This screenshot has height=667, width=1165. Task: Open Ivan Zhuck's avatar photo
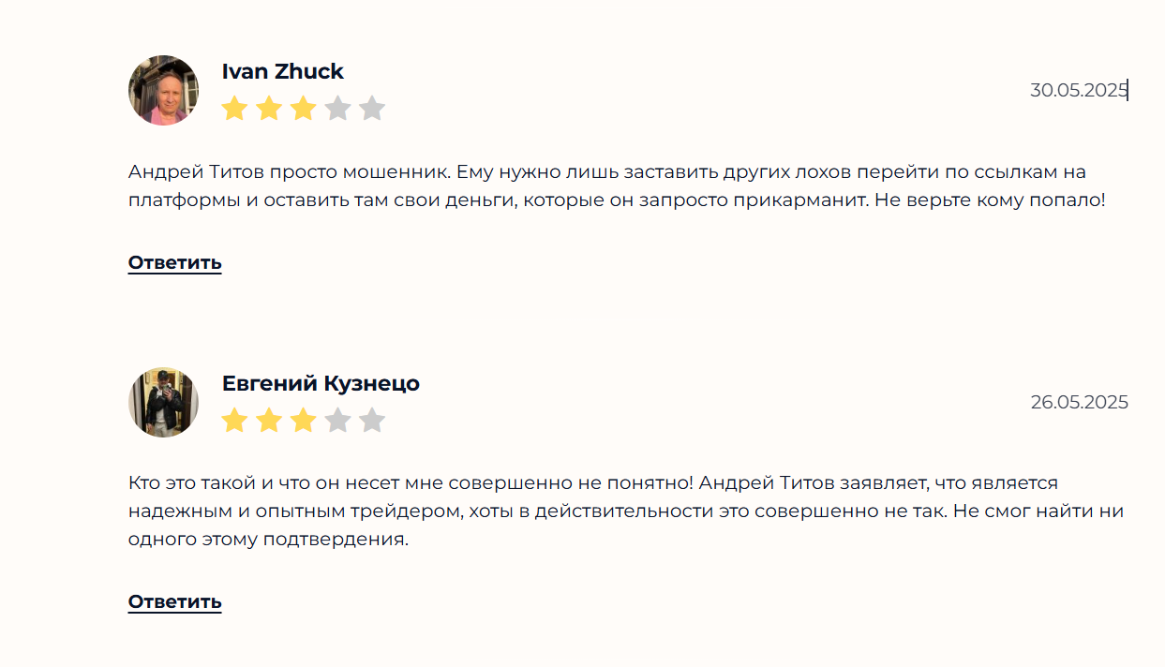(163, 90)
